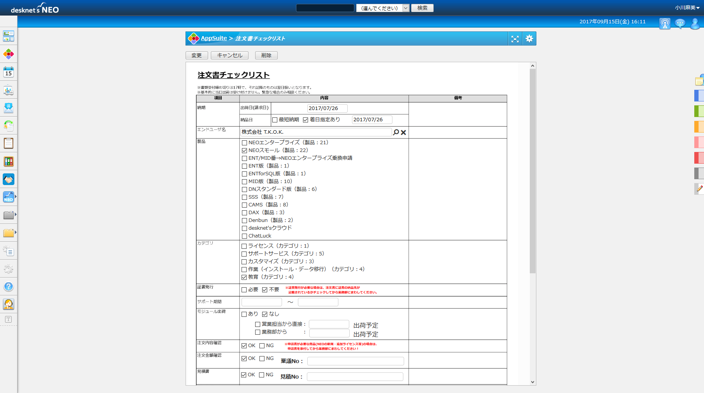Expand the NEO chart sidebar submenu arrow
Image resolution: width=704 pixels, height=393 pixels.
pos(16,197)
